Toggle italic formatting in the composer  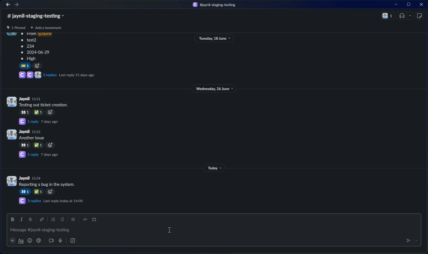coord(21,219)
